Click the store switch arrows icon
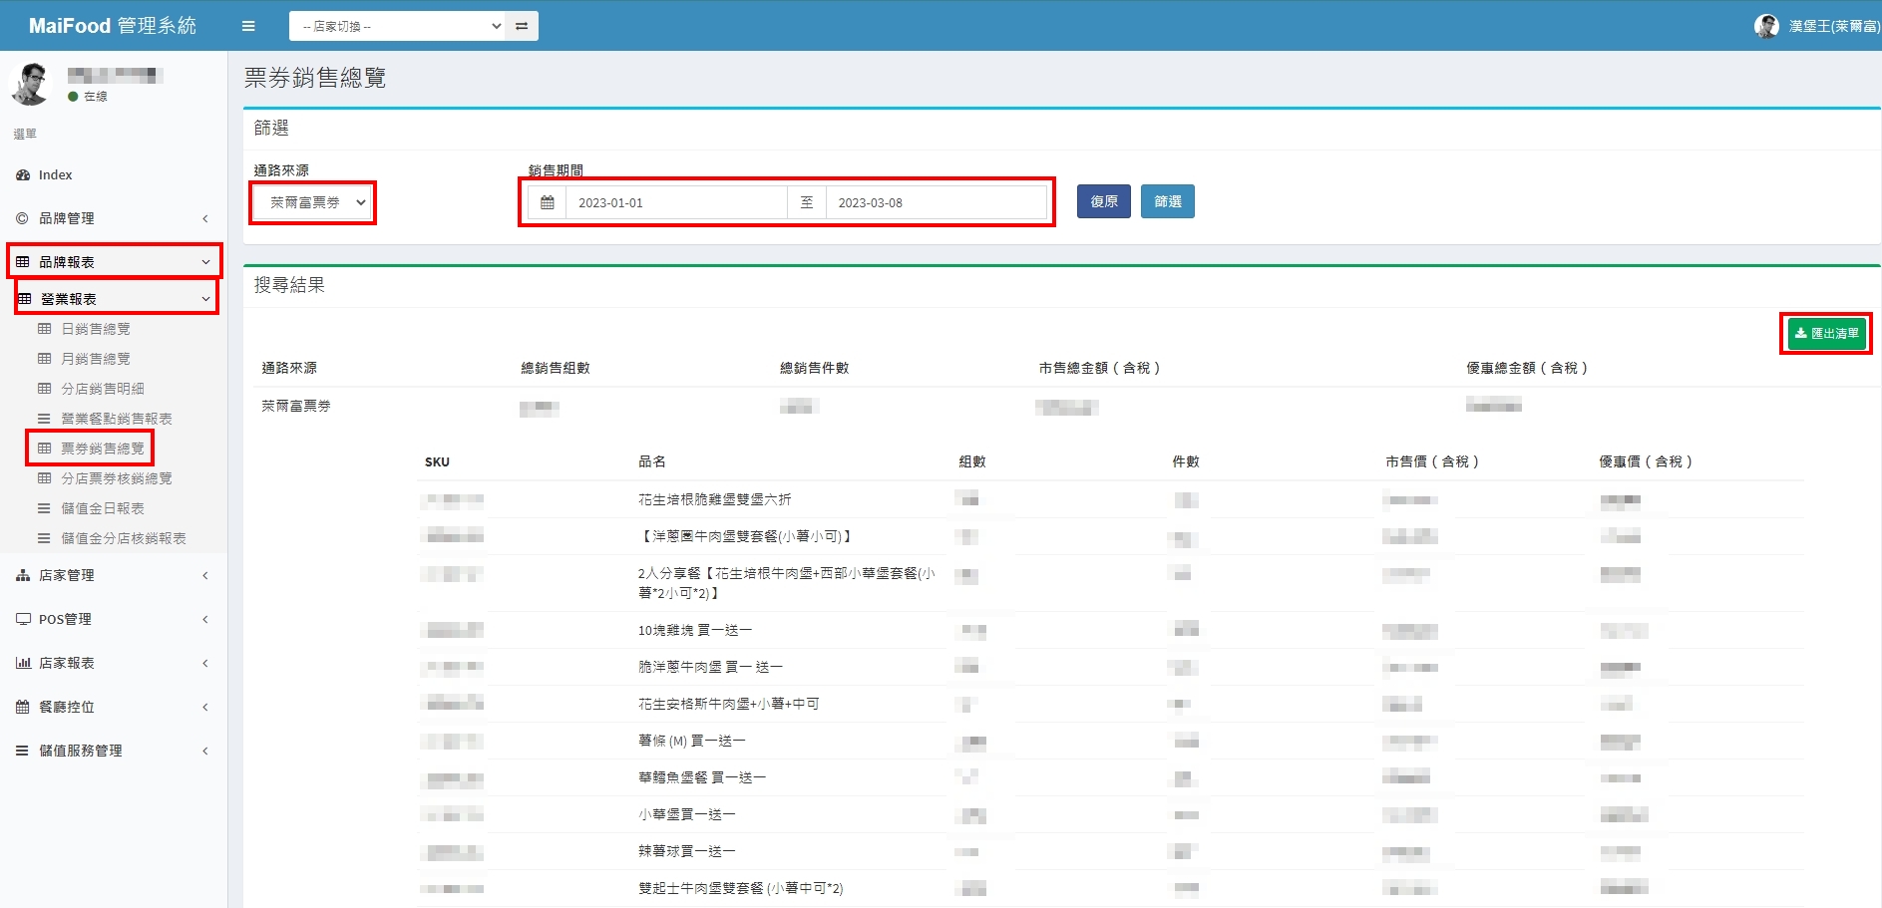 coord(522,26)
